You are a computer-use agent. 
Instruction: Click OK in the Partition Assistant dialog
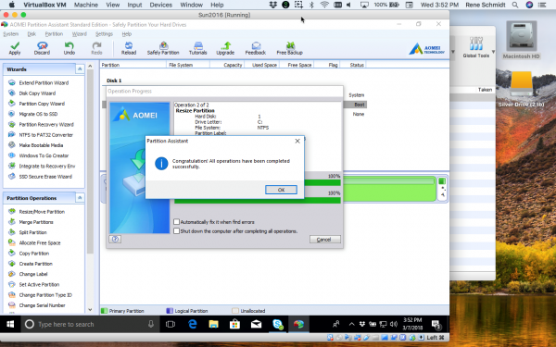tap(281, 190)
